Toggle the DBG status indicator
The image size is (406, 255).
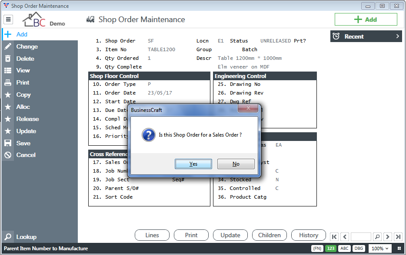tap(359, 248)
